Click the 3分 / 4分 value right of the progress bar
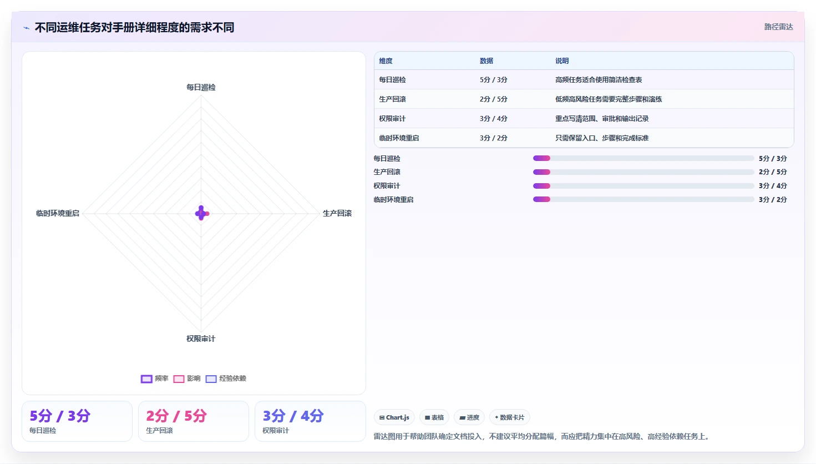816x464 pixels. coord(773,186)
